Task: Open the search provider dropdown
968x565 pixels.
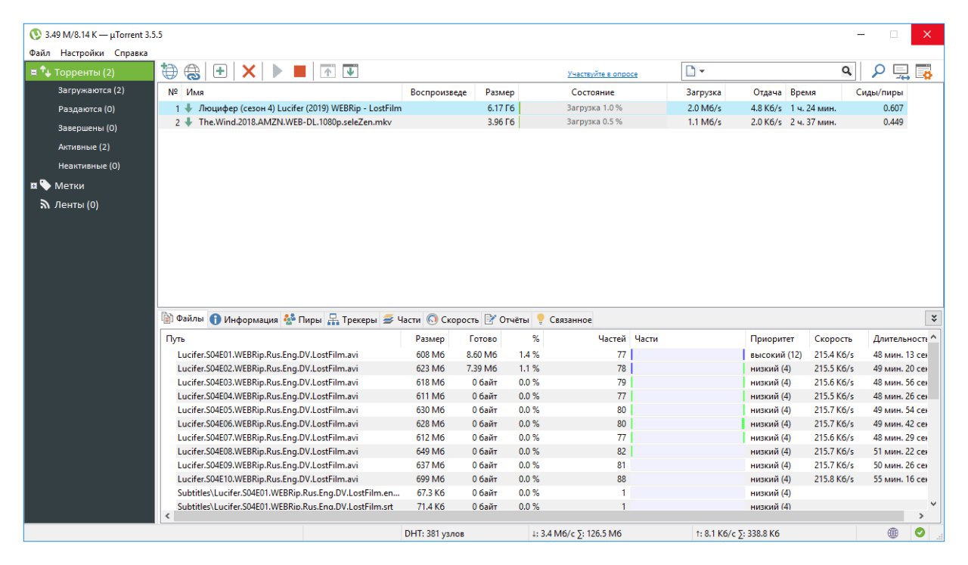Action: pos(695,71)
